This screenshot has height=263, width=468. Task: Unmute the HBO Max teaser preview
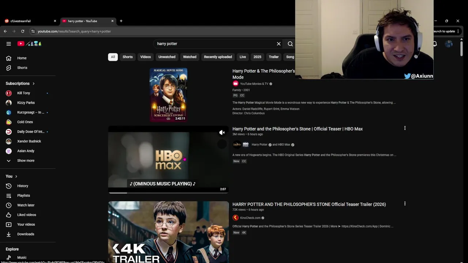coord(222,133)
